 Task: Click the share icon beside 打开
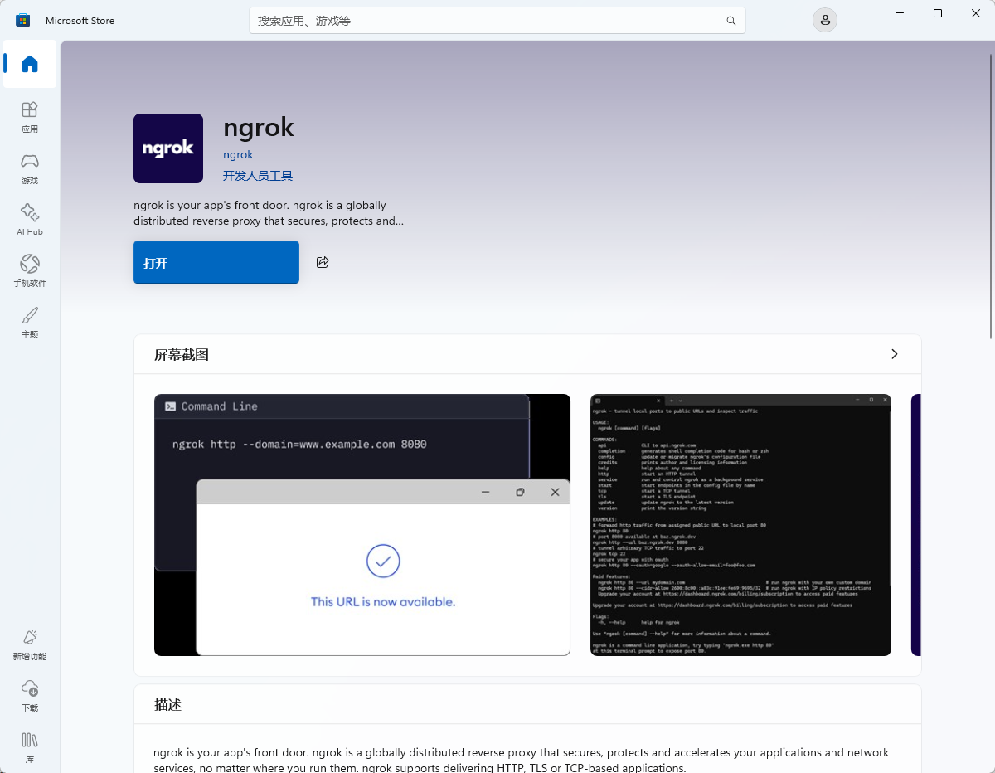pyautogui.click(x=323, y=262)
